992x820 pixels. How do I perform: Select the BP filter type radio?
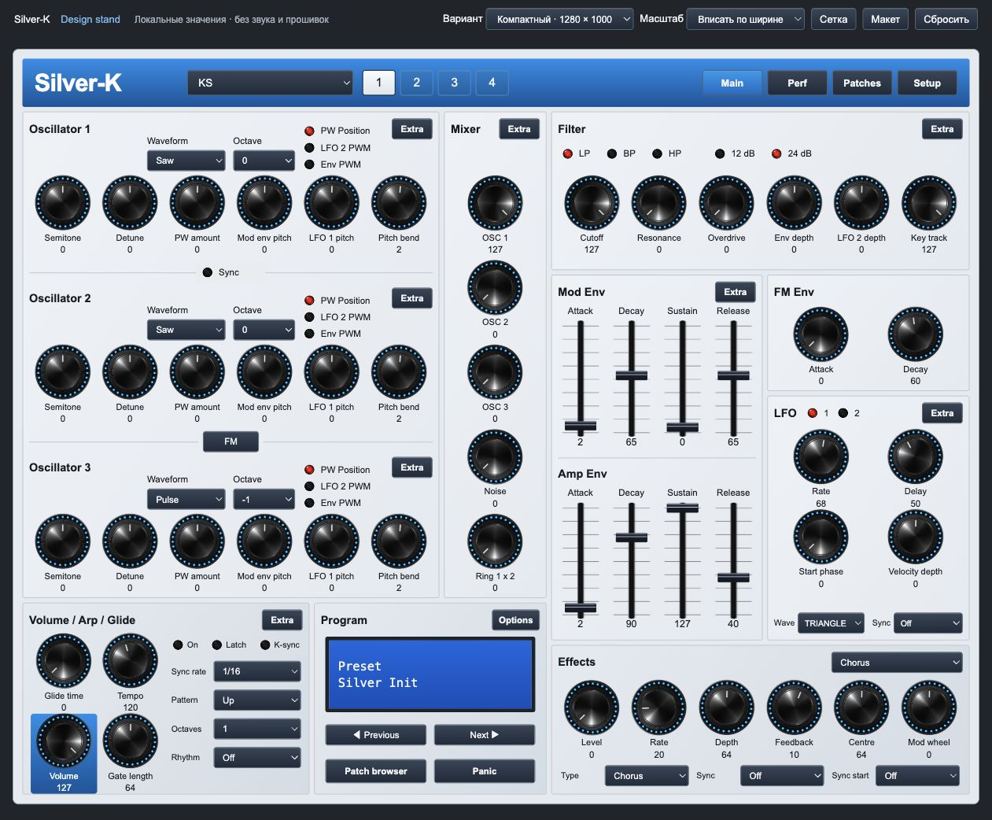click(x=612, y=153)
